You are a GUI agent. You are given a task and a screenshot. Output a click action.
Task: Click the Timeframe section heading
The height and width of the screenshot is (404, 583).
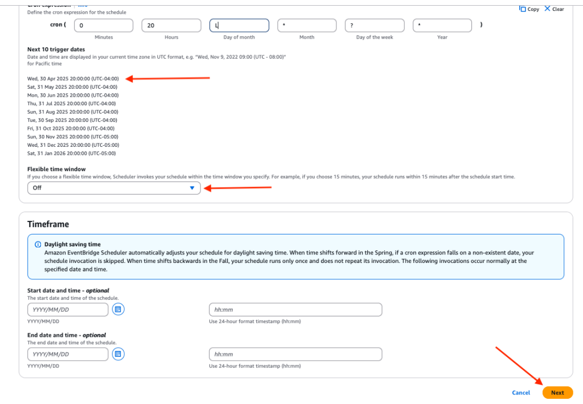pos(48,224)
